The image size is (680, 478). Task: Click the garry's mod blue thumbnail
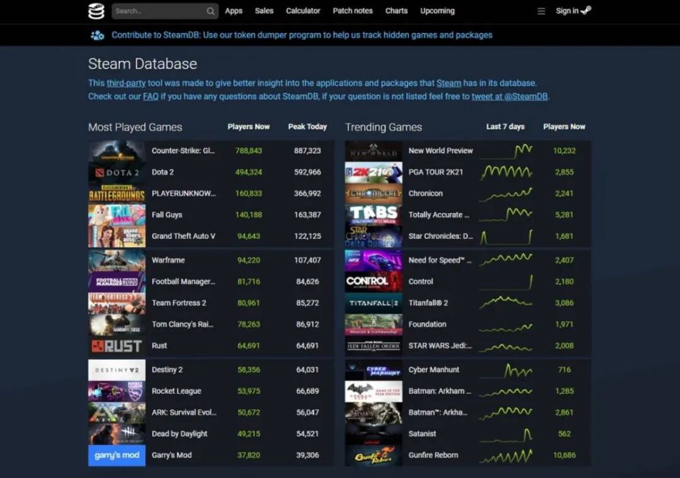pos(117,456)
